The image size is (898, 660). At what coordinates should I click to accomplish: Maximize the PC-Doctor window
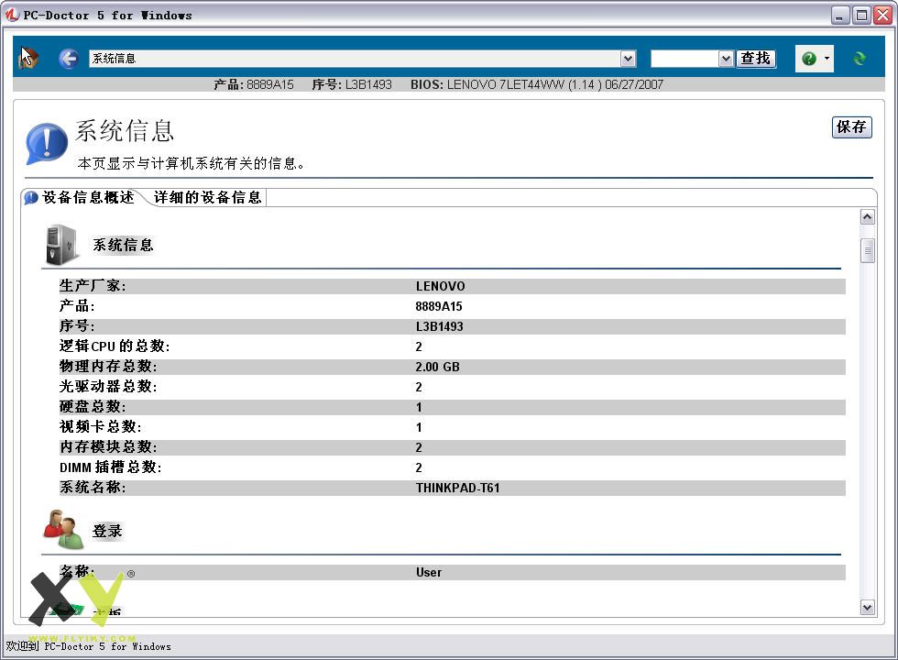860,15
